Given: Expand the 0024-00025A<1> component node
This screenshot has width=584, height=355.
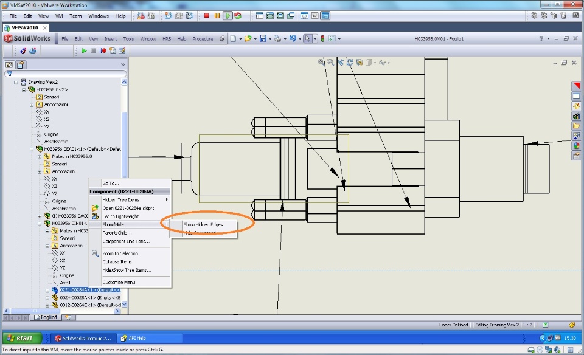Looking at the screenshot, I should (47, 298).
